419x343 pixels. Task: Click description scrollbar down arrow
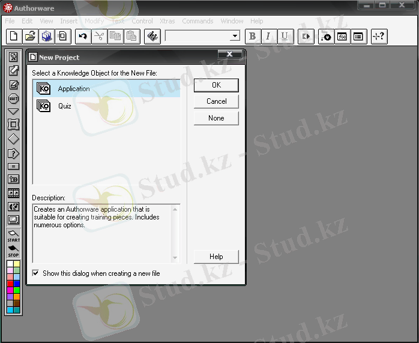click(x=175, y=258)
